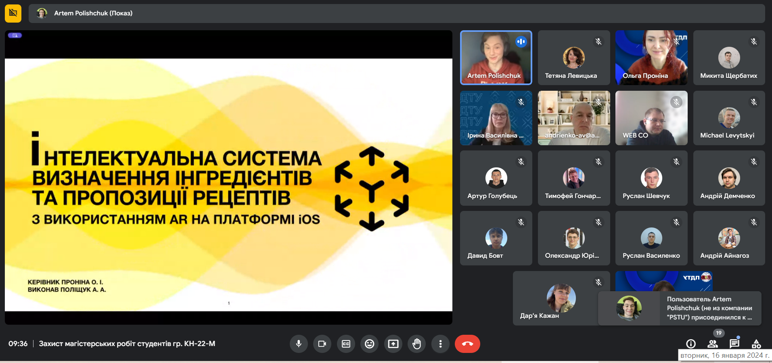Click the avatar of Давид Бовт
The height and width of the screenshot is (363, 772).
pos(496,238)
